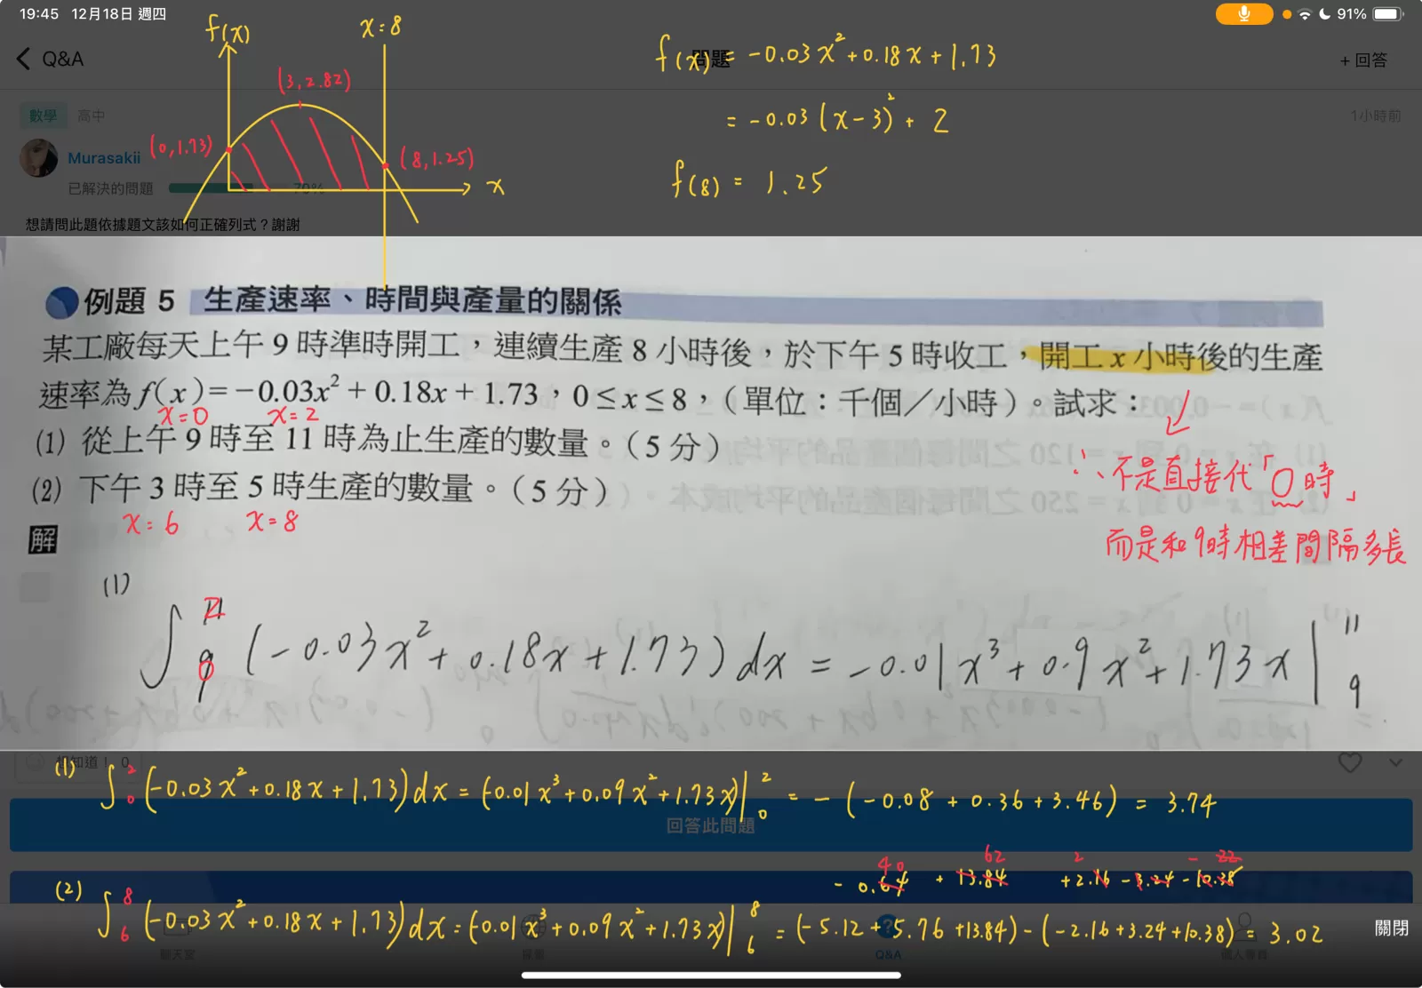Screen dimensions: 1422x988
Task: Open Murasakii's profile avatar
Action: click(38, 158)
